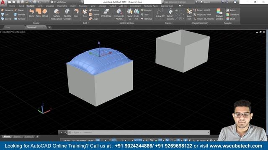
Task: Select the Planar surface tool
Action: [x=19, y=10]
